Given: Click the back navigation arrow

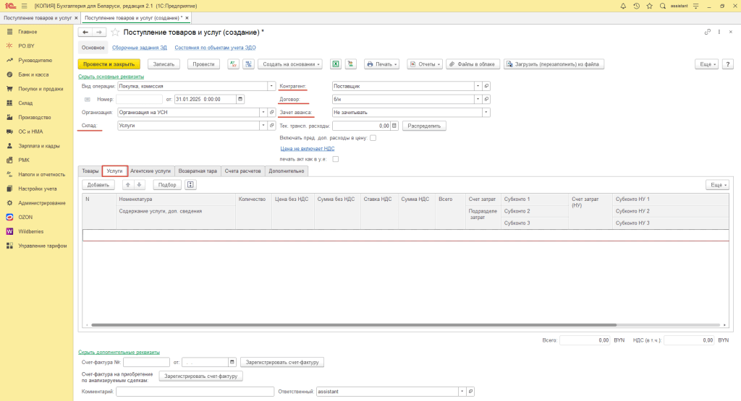Looking at the screenshot, I should [85, 33].
